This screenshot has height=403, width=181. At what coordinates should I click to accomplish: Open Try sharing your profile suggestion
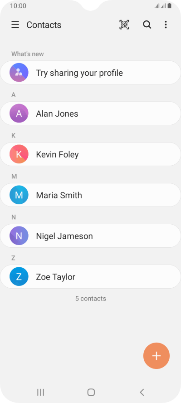(x=90, y=73)
